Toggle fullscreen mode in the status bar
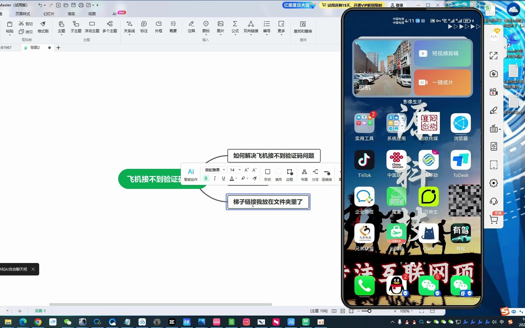Image resolution: width=525 pixels, height=328 pixels. (x=351, y=311)
